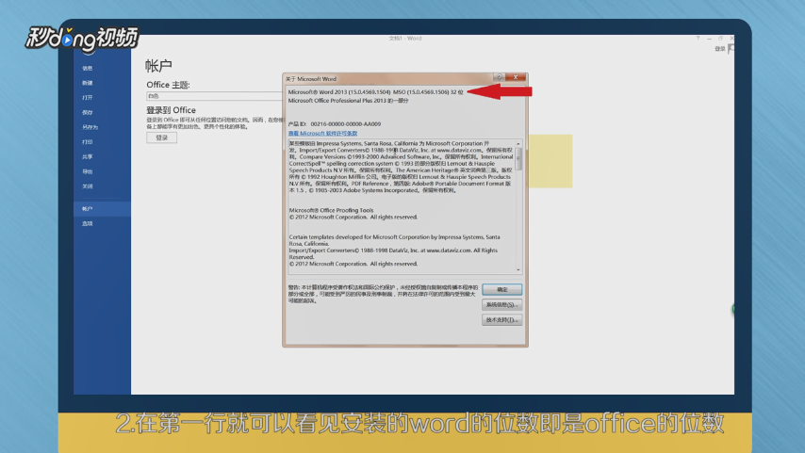Open the Office 主题 theme dropdown
Image resolution: width=805 pixels, height=453 pixels.
214,96
